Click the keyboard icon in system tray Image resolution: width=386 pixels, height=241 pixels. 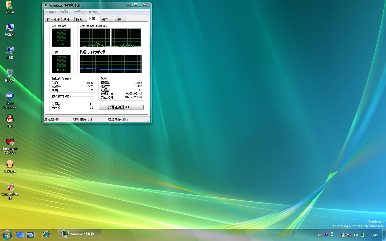click(320, 235)
